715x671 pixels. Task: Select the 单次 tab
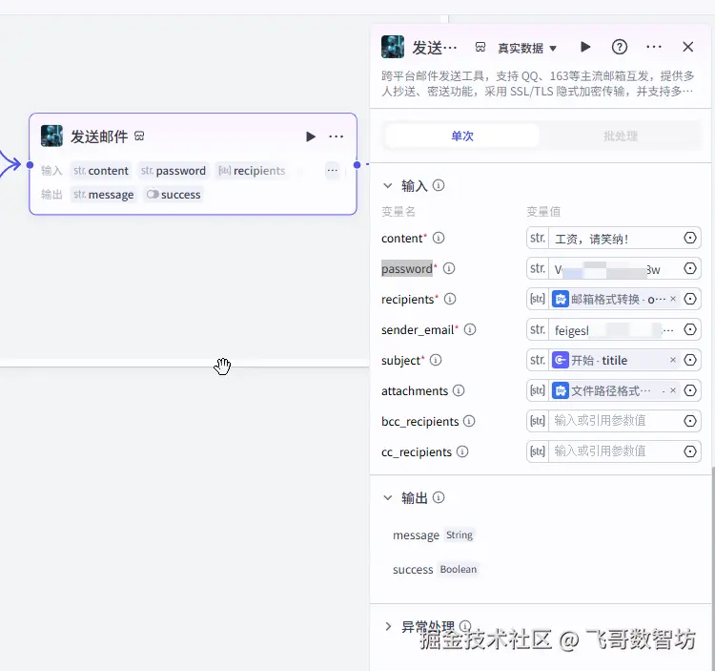tap(462, 136)
